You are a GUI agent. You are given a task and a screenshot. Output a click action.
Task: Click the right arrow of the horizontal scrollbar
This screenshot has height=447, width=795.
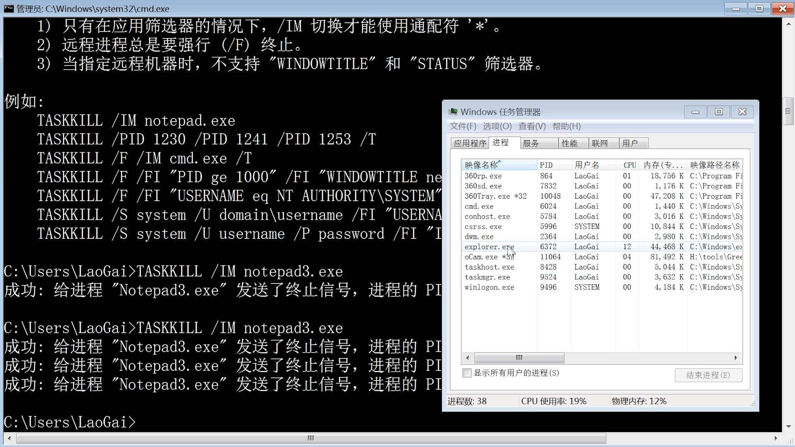(x=736, y=358)
